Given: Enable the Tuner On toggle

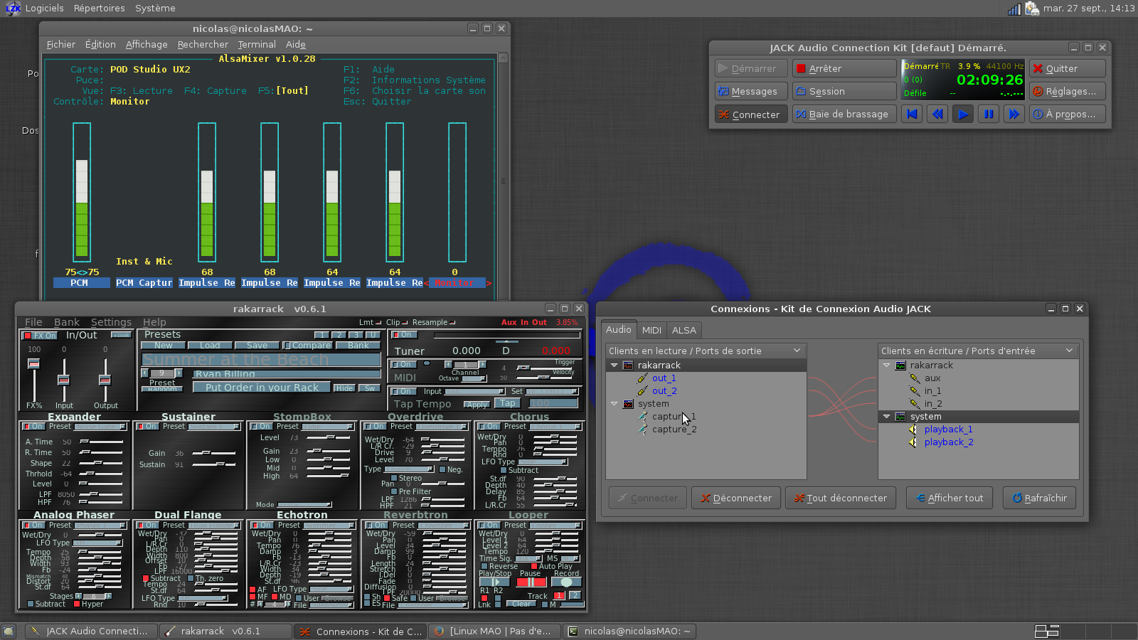Looking at the screenshot, I should pyautogui.click(x=403, y=334).
